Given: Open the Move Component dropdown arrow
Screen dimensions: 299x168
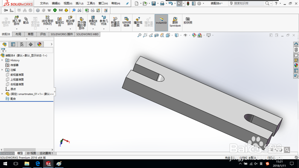Looking at the screenshot, I should click(70, 29).
